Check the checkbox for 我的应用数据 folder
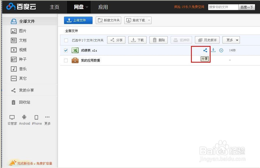This screenshot has height=168, width=260. coord(66,60)
